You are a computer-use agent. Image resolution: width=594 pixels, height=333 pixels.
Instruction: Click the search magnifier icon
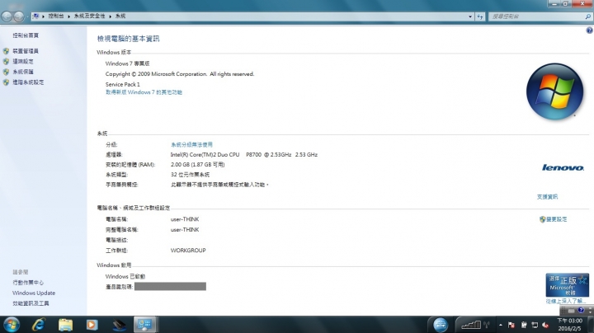[587, 16]
